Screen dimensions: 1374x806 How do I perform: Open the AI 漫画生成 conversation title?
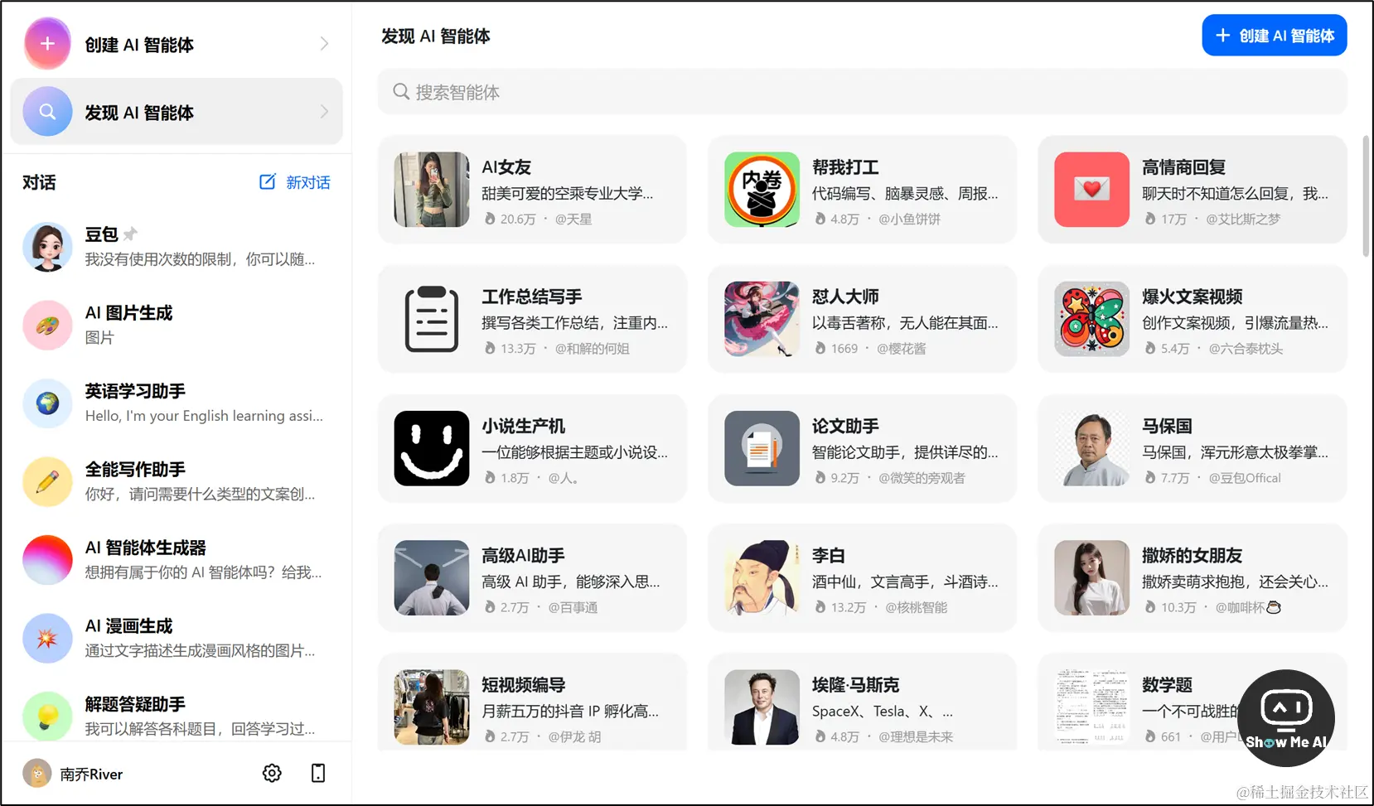tap(128, 626)
